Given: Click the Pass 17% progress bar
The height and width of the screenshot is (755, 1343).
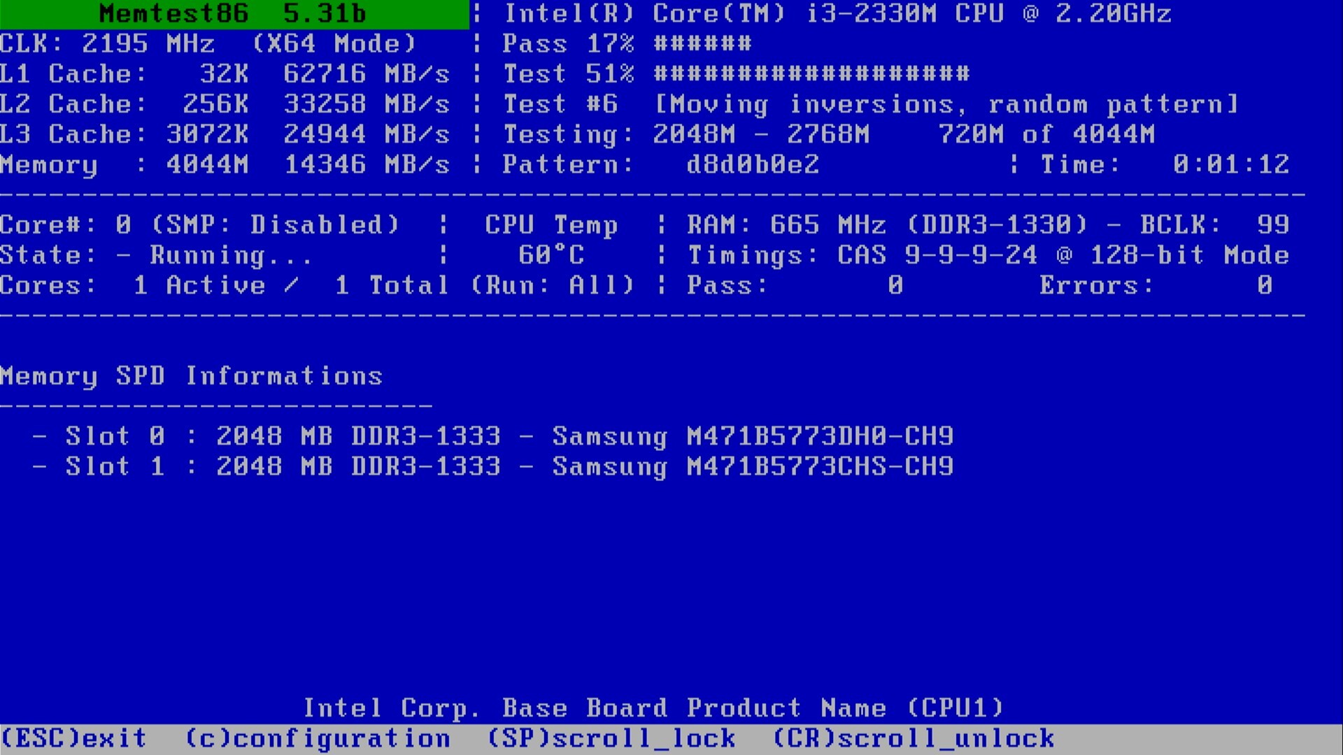Looking at the screenshot, I should tap(702, 44).
